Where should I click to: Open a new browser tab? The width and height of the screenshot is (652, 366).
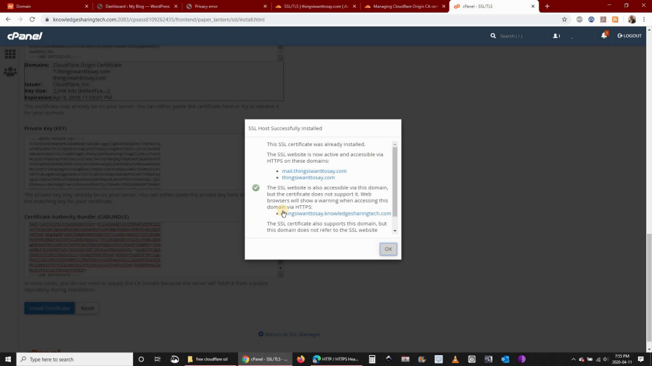click(x=547, y=6)
